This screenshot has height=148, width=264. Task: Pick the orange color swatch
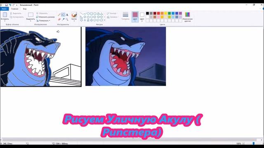pyautogui.click(x=162, y=13)
